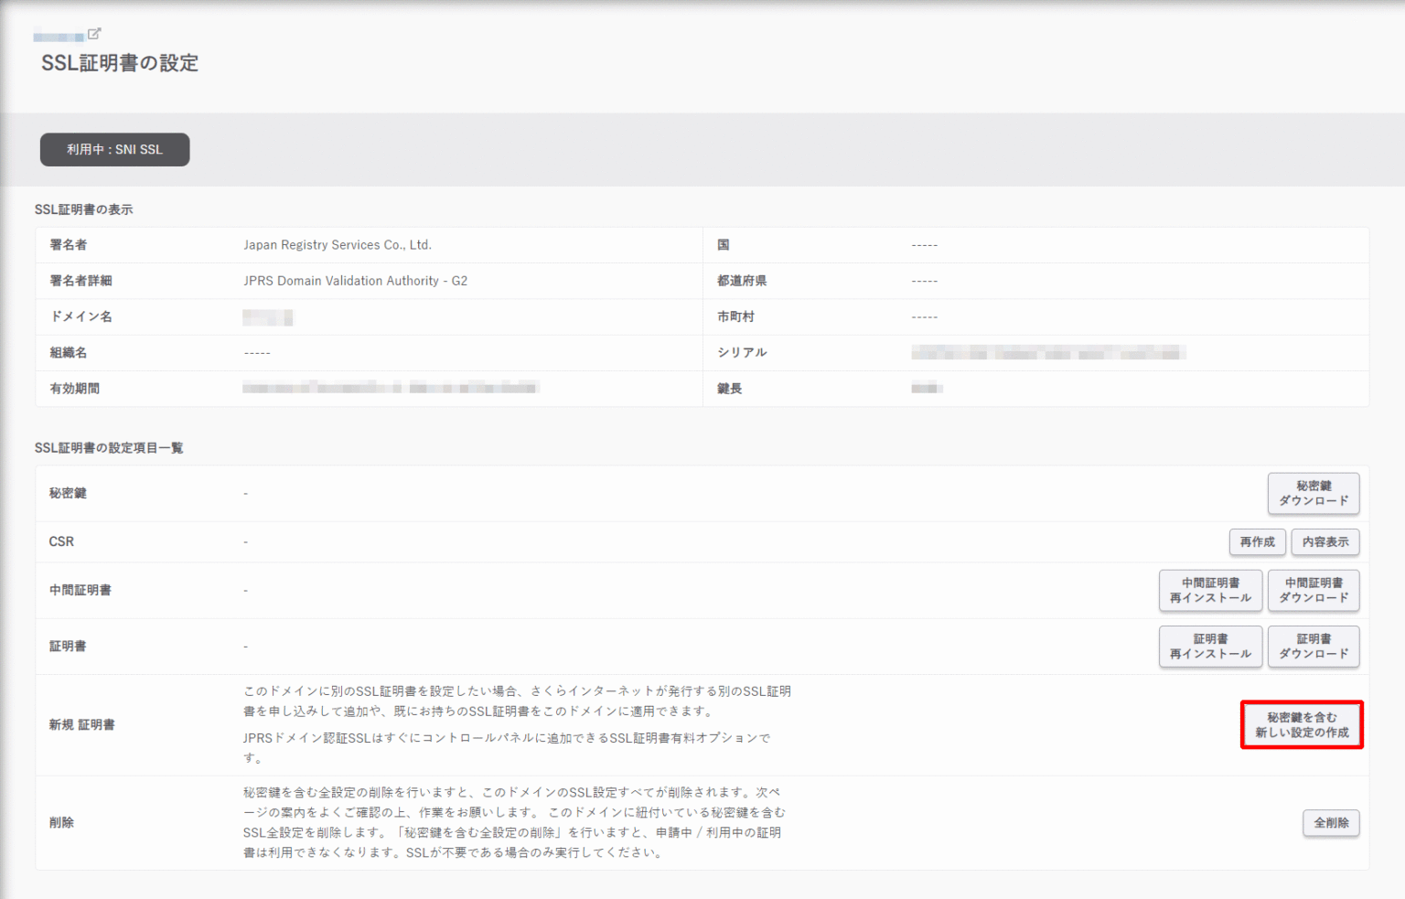Click 内容表示 to view CSR contents
Viewport: 1405px width, 899px height.
click(x=1325, y=541)
